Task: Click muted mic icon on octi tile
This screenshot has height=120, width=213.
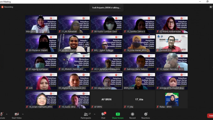Action: click(x=27, y=88)
